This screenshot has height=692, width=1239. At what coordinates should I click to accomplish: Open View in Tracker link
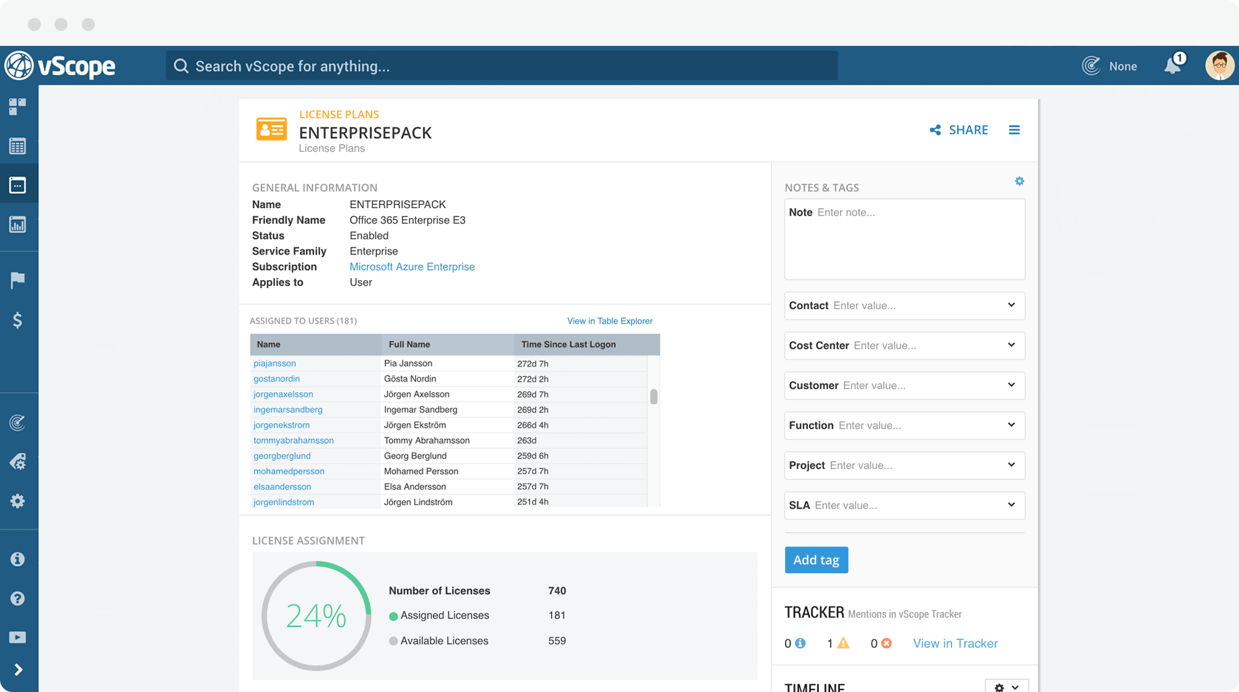tap(955, 643)
